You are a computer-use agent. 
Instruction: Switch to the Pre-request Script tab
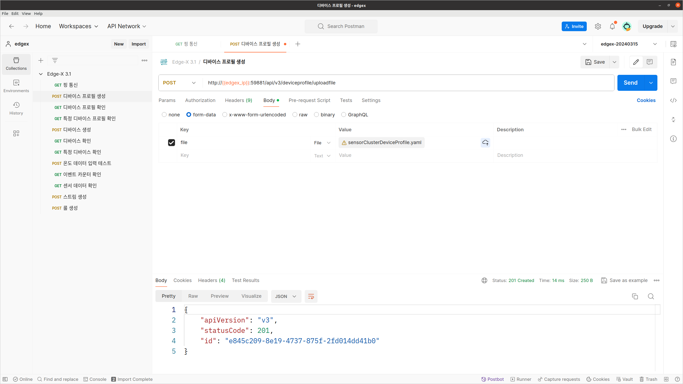309,100
